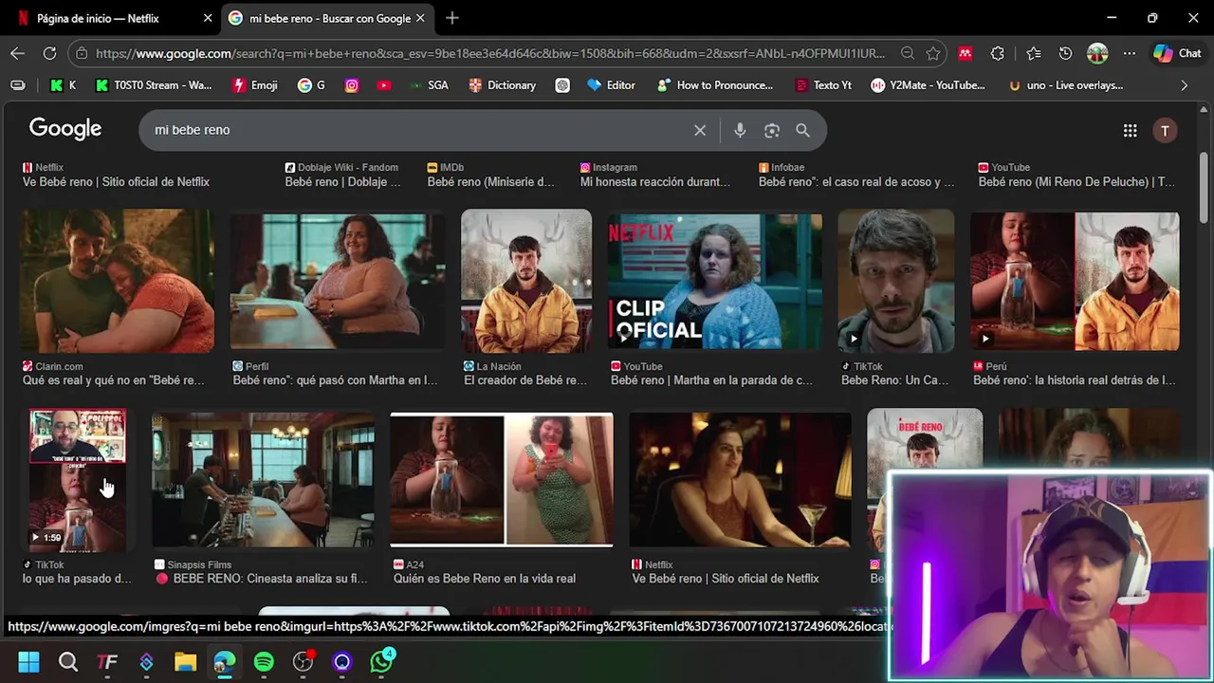Screen dimensions: 1214x683
Task: Open La Nación image of man in yellow jacket
Action: (x=526, y=281)
